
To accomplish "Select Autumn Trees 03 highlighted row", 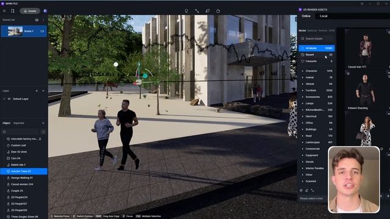I will click(x=24, y=172).
